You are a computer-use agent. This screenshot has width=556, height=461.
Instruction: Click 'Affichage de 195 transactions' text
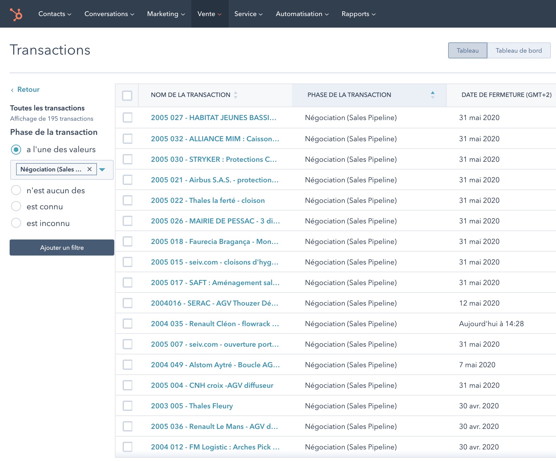click(52, 118)
